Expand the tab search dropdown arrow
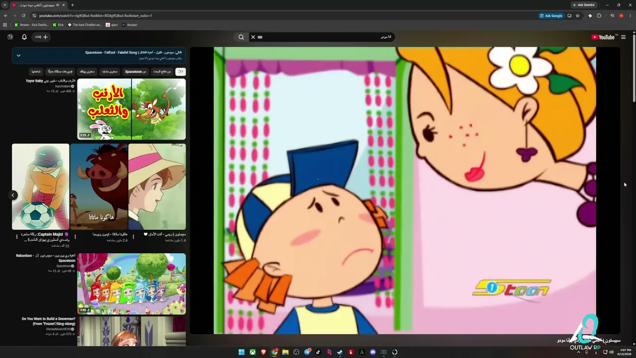 (4, 5)
